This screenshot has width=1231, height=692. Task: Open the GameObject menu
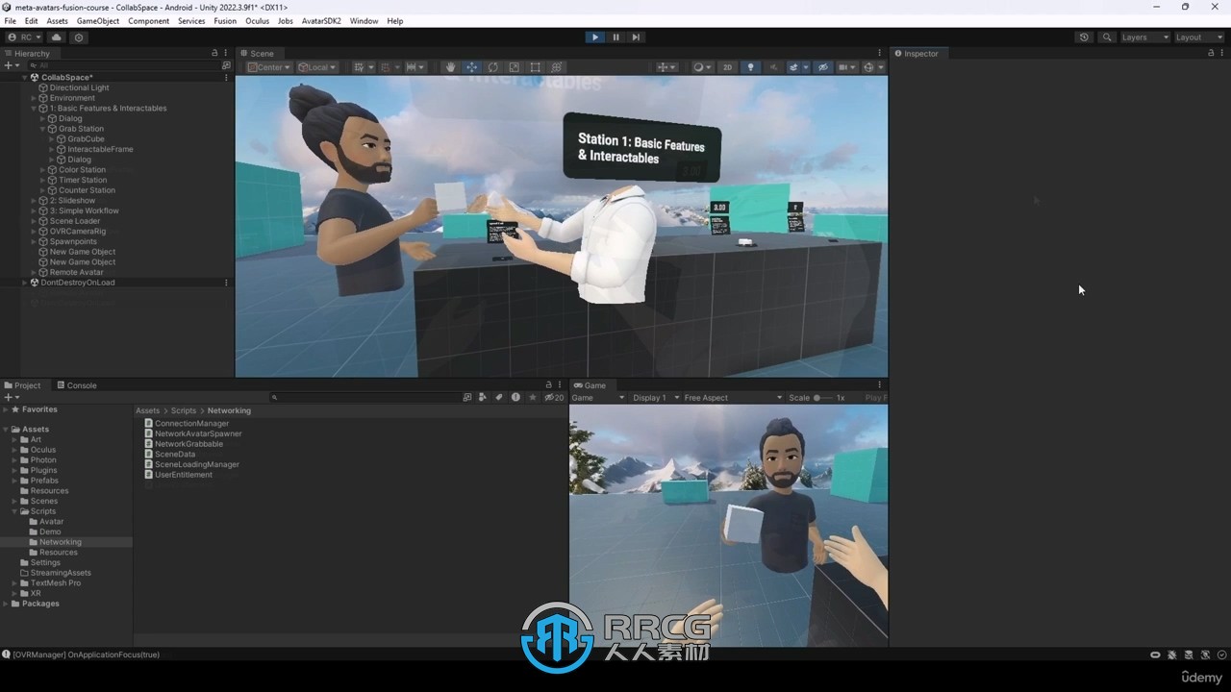click(98, 20)
